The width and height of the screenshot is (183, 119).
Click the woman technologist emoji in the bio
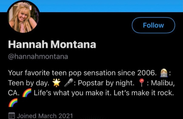164,73
